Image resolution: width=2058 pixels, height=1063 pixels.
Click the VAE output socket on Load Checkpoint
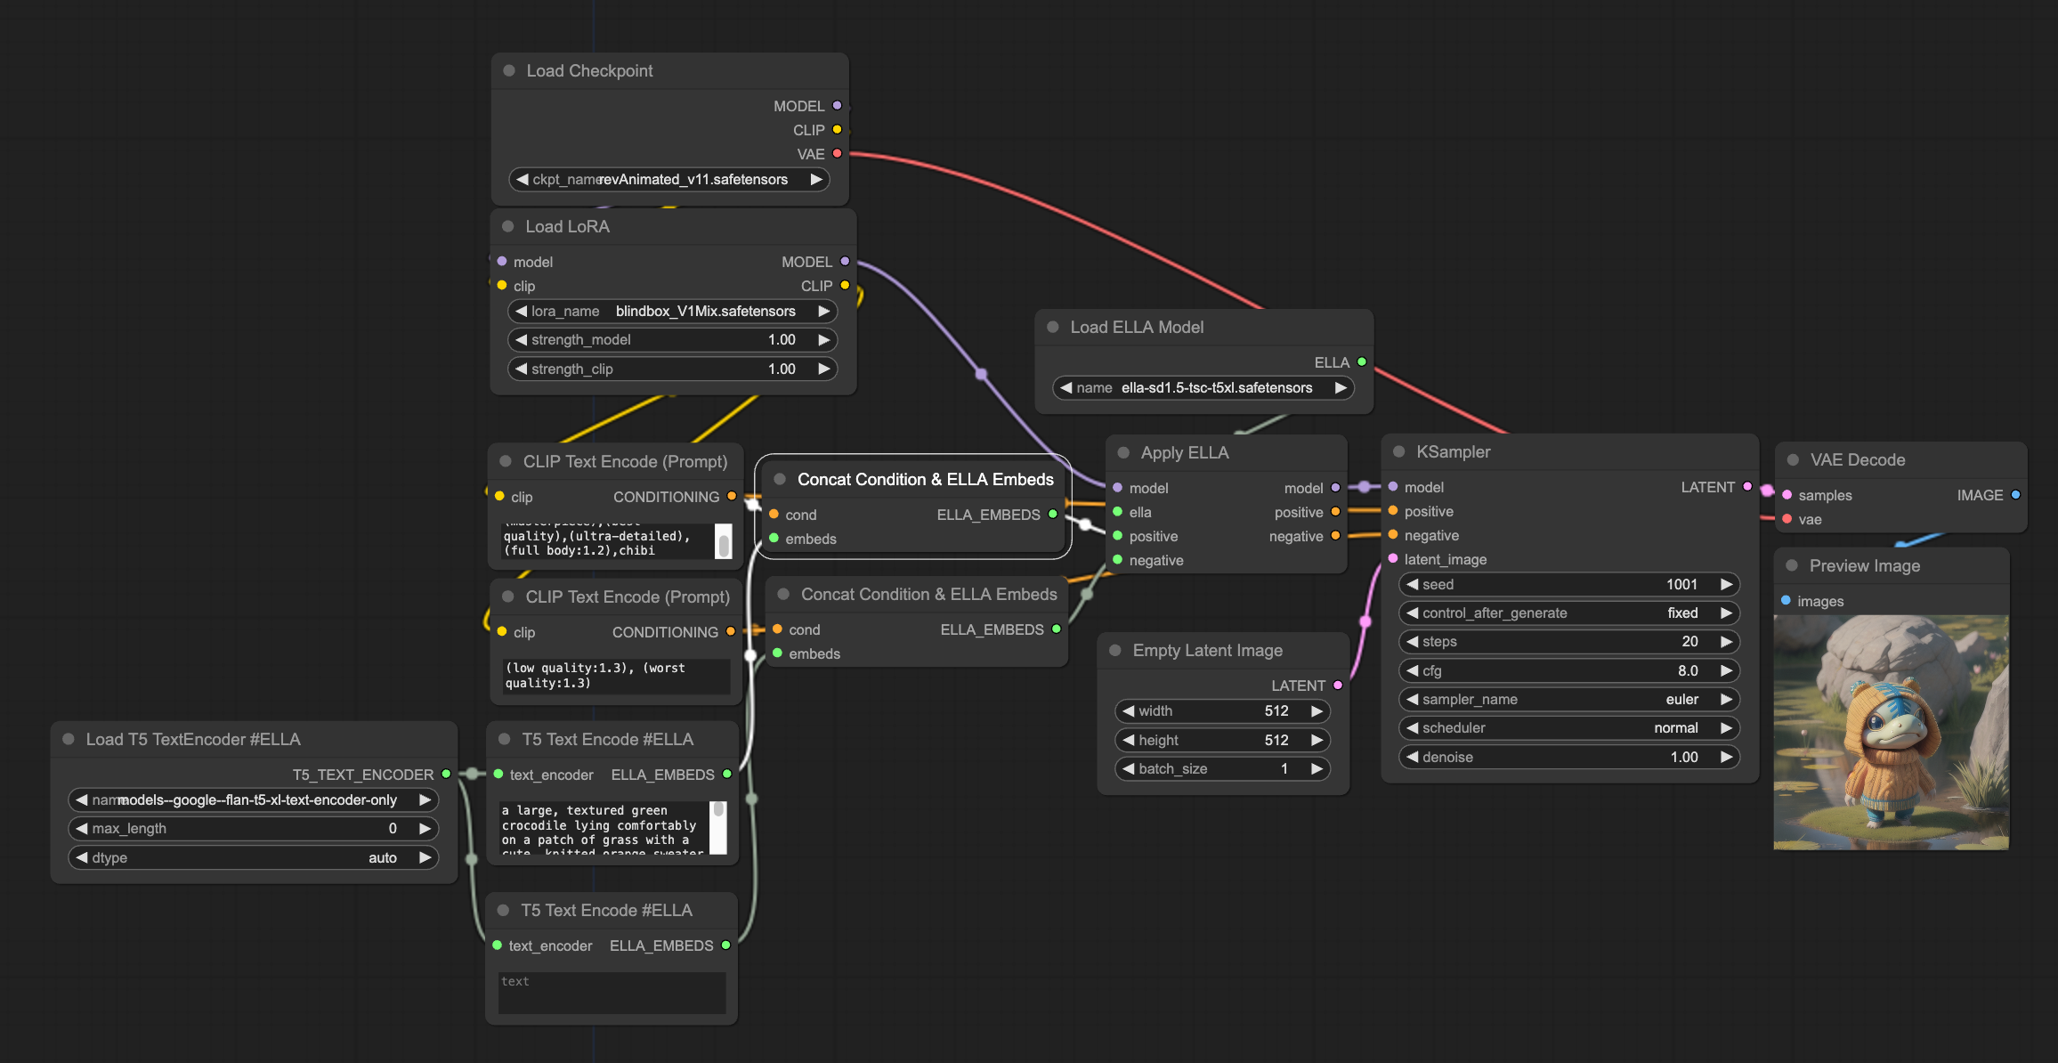pos(837,154)
